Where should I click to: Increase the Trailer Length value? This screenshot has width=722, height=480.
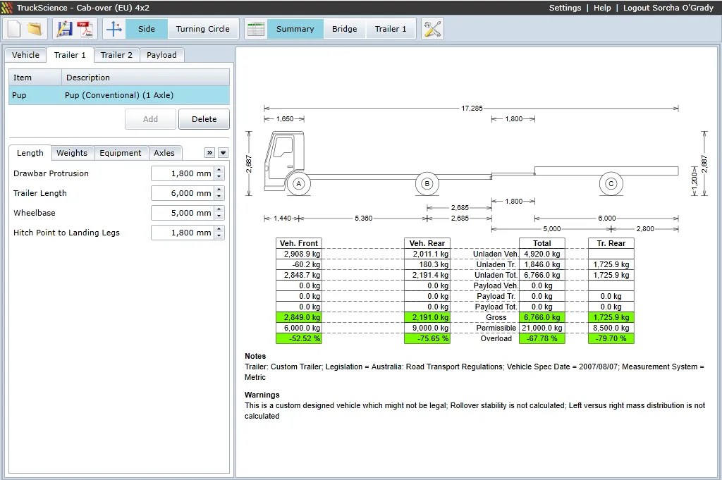click(219, 190)
